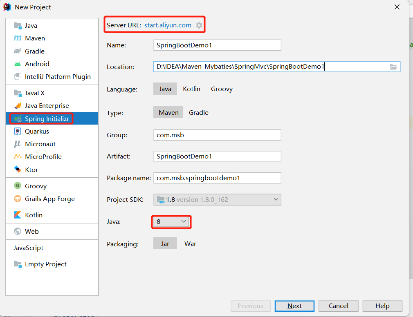Browse for location with folder icon
The width and height of the screenshot is (413, 317).
(393, 67)
